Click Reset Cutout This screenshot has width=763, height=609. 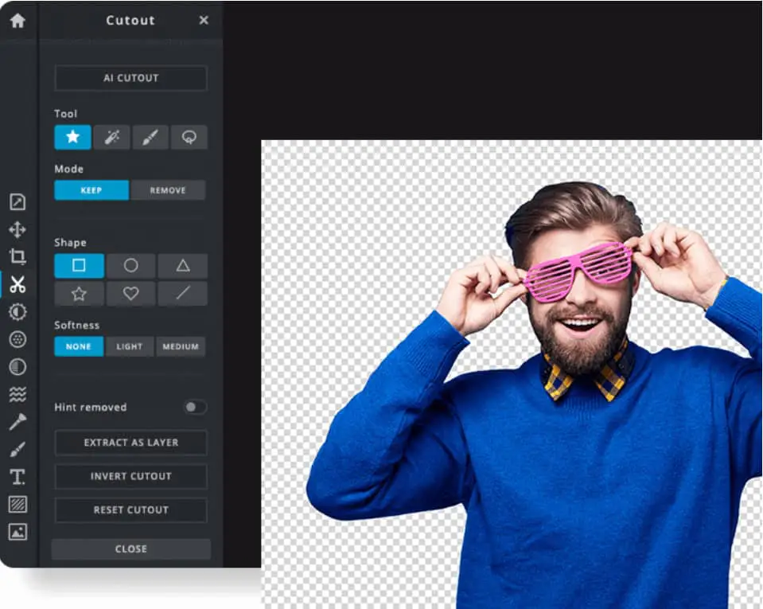[131, 509]
